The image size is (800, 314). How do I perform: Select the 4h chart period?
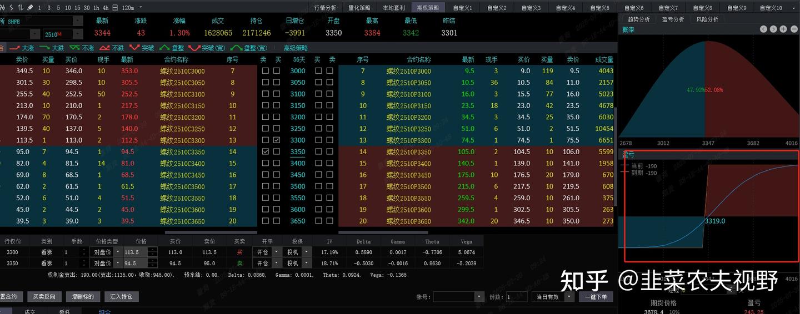click(x=106, y=8)
